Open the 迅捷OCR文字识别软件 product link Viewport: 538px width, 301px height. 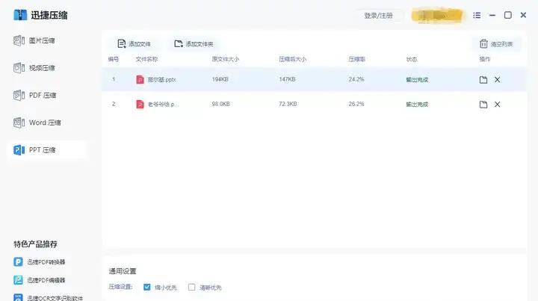click(x=55, y=297)
